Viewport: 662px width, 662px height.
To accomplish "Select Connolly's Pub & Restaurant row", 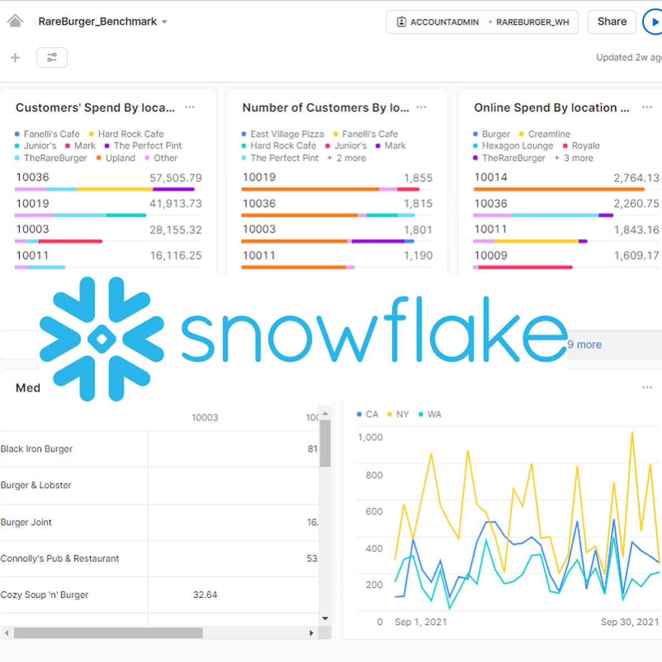I will [x=159, y=558].
